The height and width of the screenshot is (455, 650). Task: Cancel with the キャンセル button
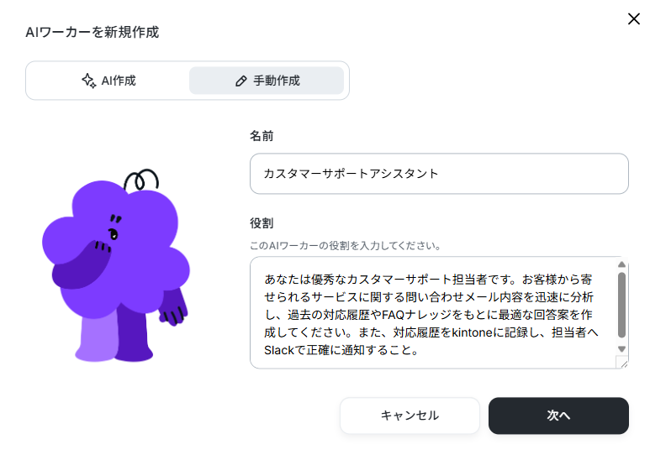pos(410,416)
